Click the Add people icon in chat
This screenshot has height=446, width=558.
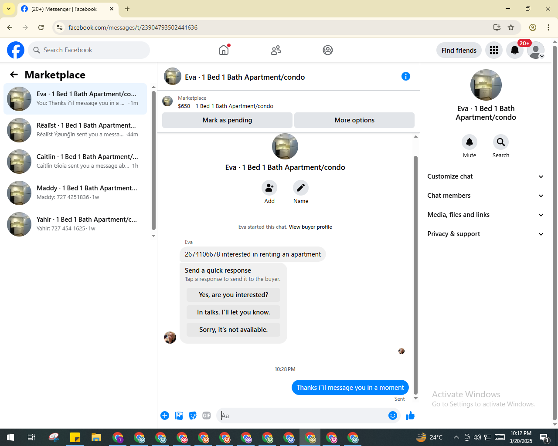(x=269, y=188)
